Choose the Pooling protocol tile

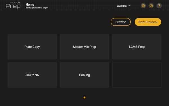[x=84, y=75]
